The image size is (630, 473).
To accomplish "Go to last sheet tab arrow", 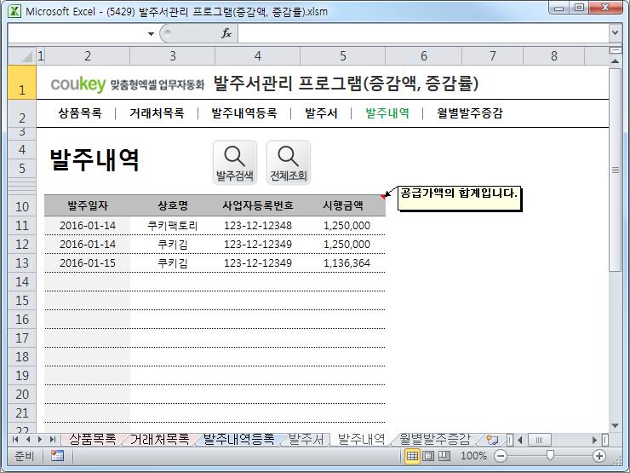I will click(52, 439).
